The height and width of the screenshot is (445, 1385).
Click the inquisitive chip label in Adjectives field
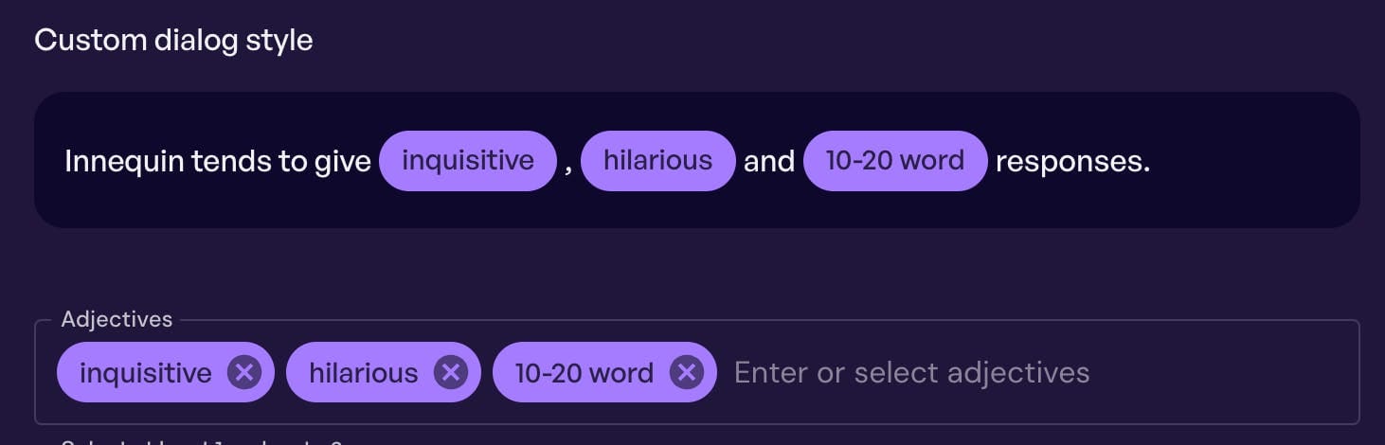click(145, 373)
